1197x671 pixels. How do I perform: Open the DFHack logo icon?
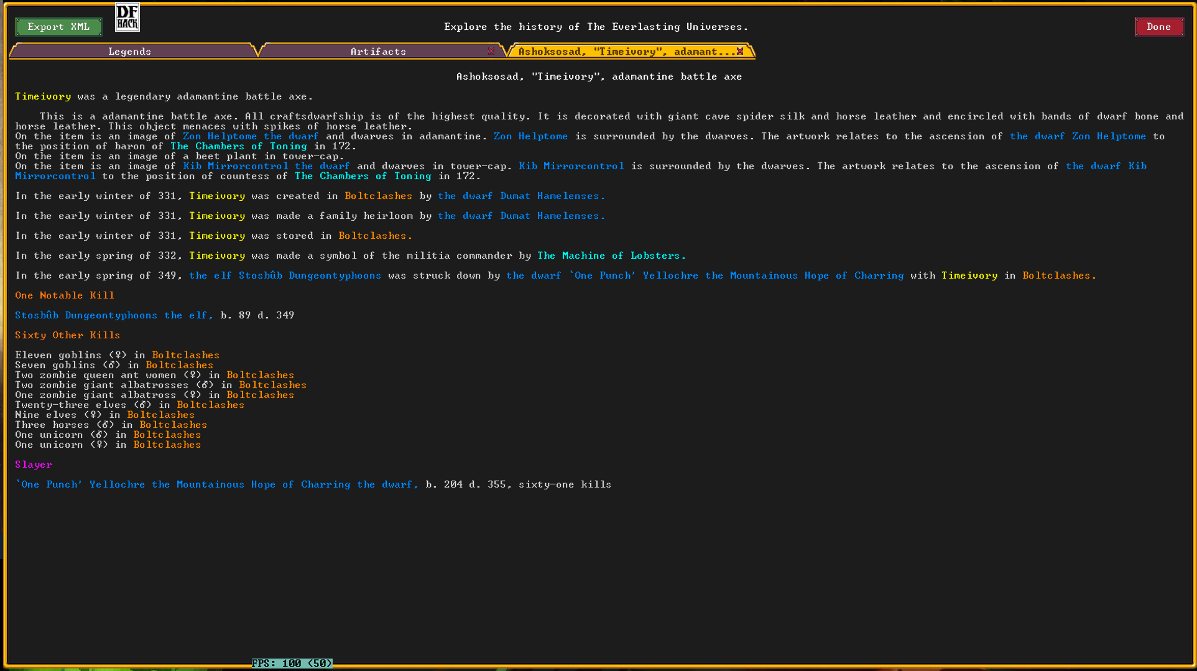127,17
